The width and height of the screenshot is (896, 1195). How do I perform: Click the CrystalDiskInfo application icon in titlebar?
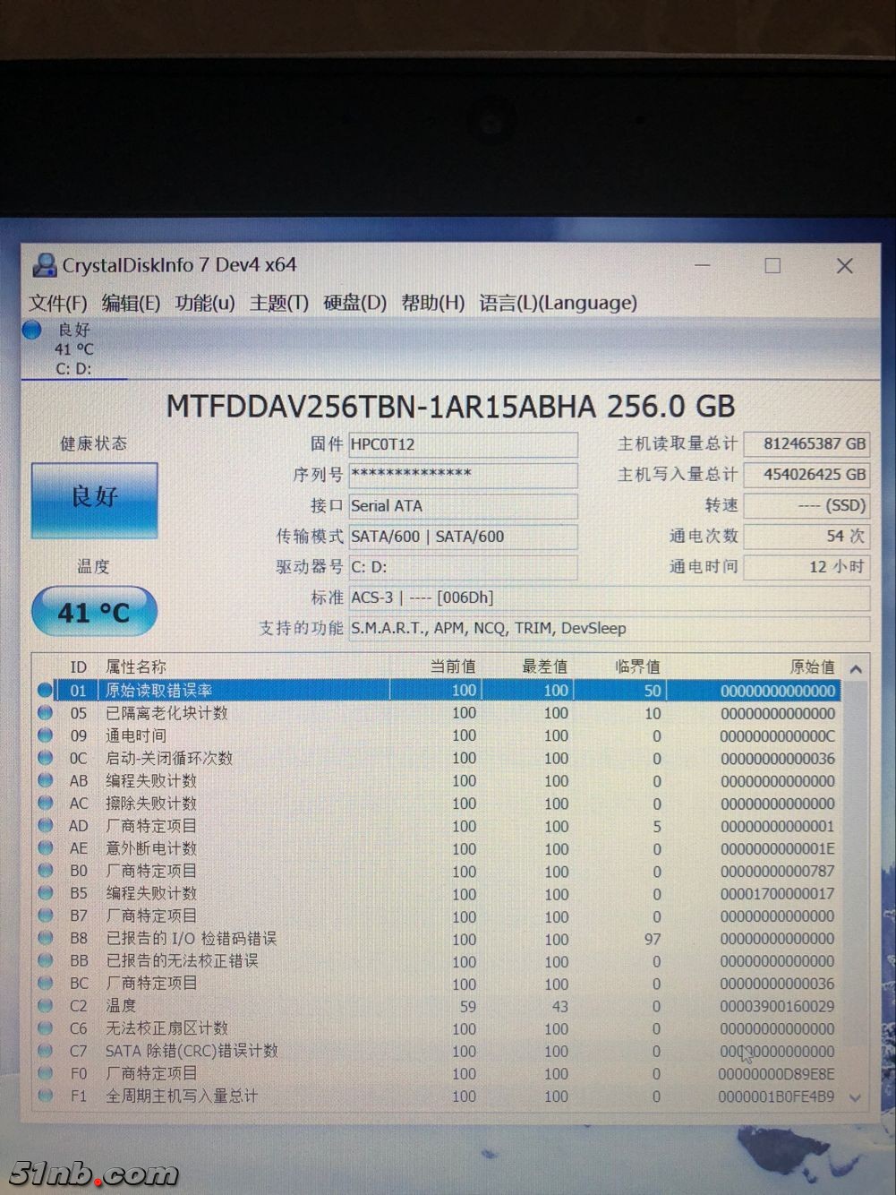point(44,265)
